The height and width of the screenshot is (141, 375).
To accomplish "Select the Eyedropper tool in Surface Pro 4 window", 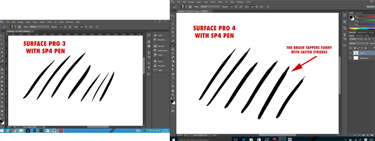I will (173, 36).
